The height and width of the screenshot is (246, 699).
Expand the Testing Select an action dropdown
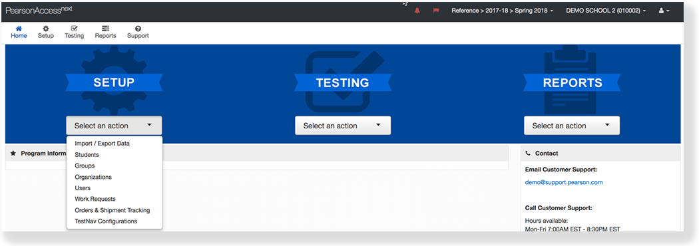[x=343, y=126]
